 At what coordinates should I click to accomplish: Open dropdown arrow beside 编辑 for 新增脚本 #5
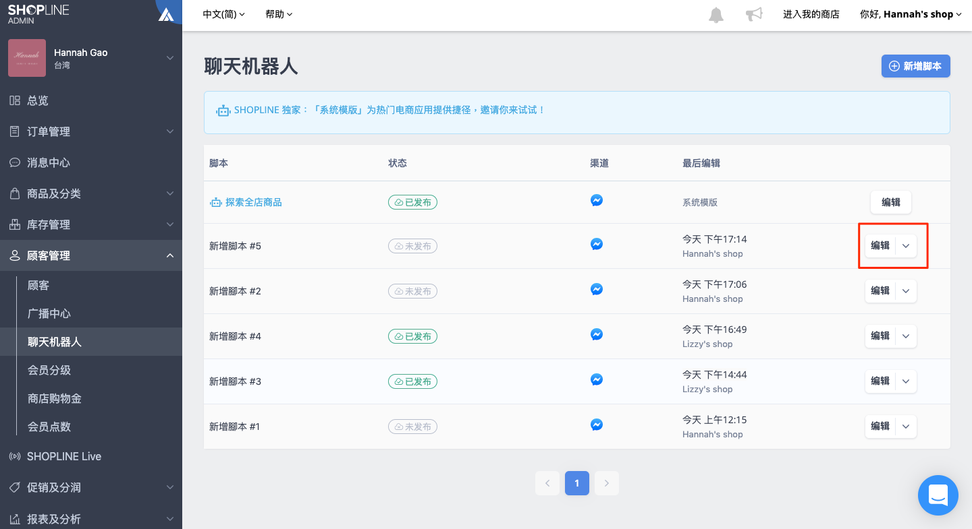(906, 246)
